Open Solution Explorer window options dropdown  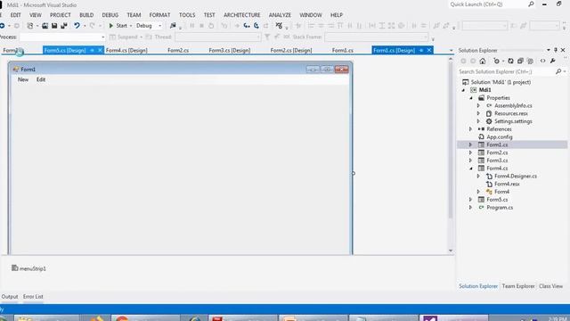coord(549,50)
